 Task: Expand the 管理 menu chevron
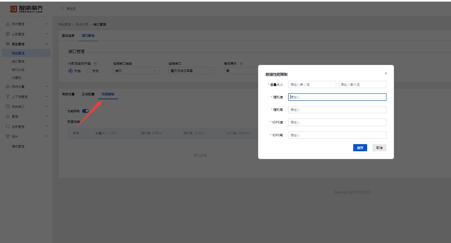point(47,117)
